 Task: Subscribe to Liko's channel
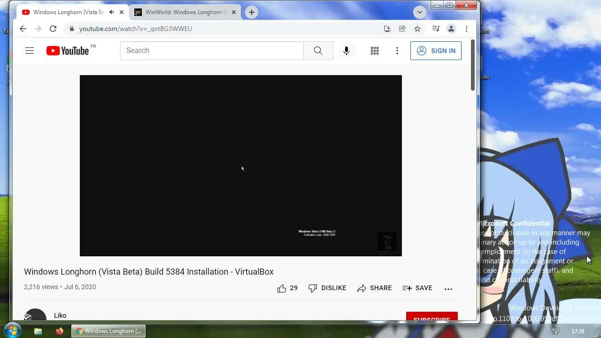click(431, 317)
